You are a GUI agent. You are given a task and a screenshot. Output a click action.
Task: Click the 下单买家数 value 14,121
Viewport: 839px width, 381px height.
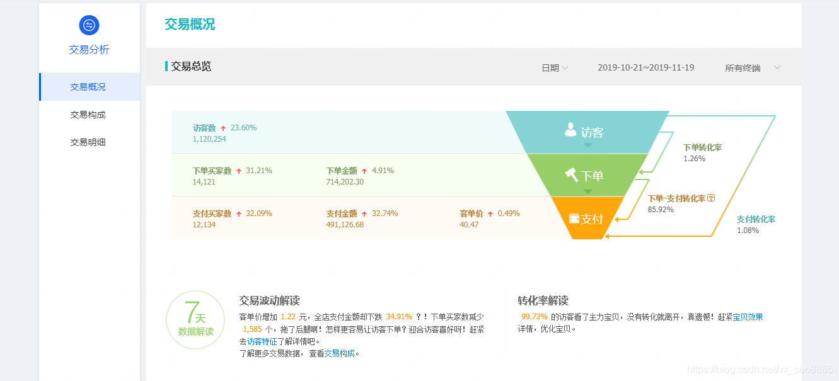pos(204,182)
